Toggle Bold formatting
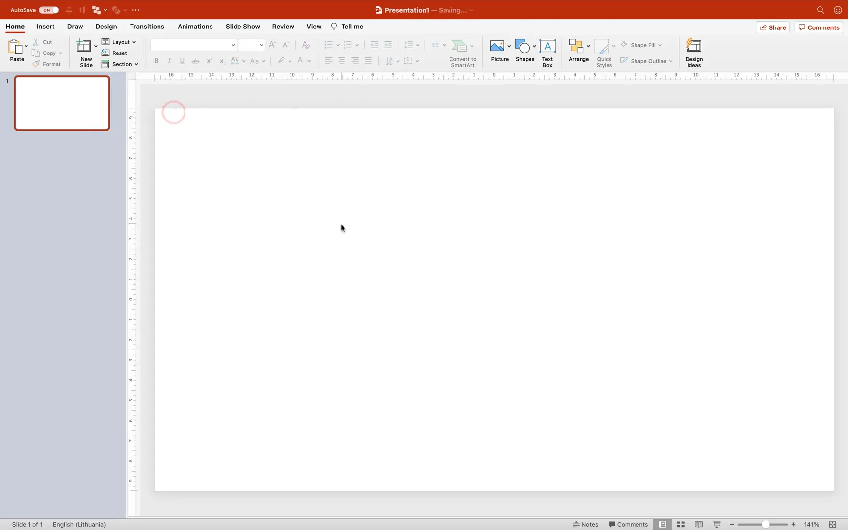848x530 pixels. [156, 61]
